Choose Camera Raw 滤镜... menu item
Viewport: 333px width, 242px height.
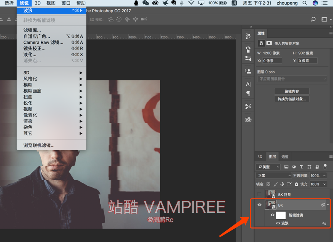pyautogui.click(x=52, y=42)
